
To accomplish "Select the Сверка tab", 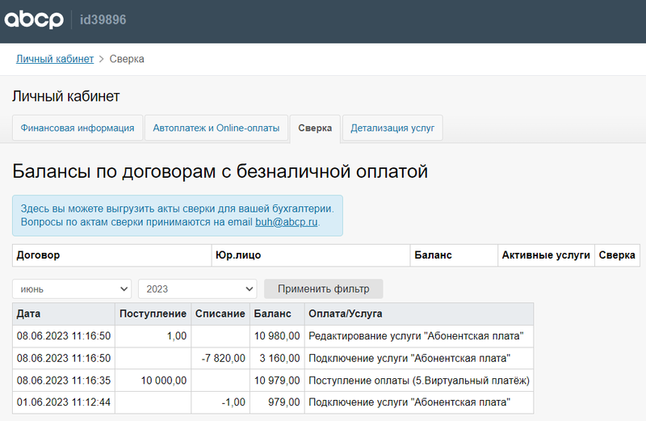I will coord(315,128).
